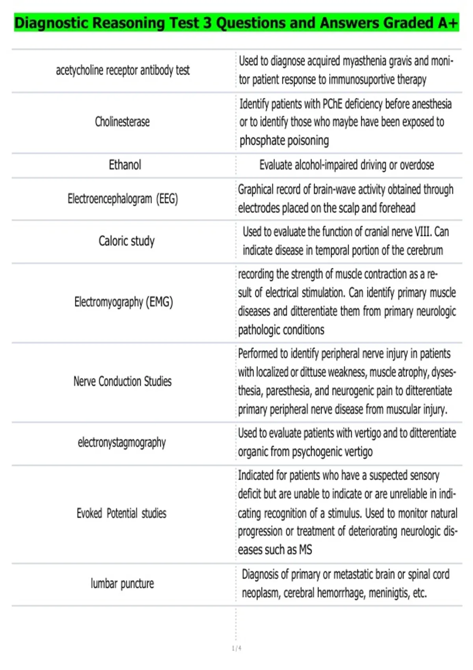The image size is (473, 670).
Task: Click the cranial nerve VIII definition
Action: pyautogui.click(x=346, y=241)
